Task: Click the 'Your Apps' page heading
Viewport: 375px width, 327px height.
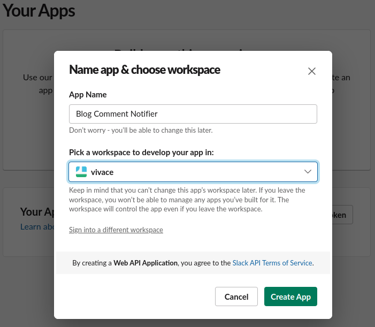Action: [39, 11]
